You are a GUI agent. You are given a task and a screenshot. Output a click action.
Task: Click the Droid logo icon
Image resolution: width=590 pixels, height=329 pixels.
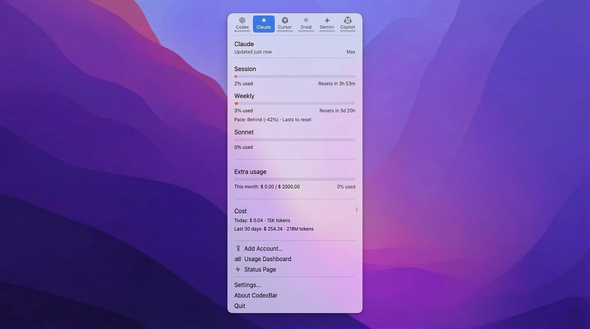[306, 20]
